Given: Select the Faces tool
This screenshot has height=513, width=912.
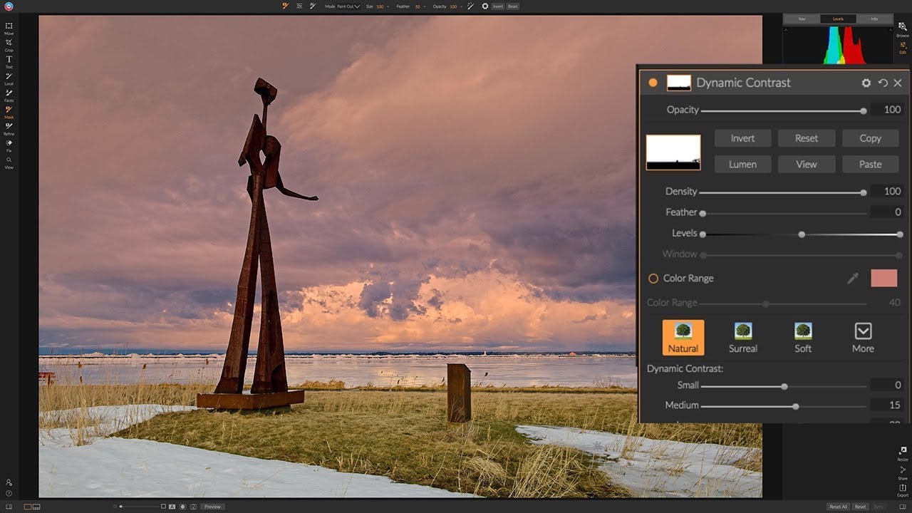Looking at the screenshot, I should pos(9,95).
